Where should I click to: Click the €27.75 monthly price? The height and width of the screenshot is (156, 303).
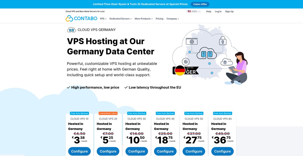click(194, 140)
